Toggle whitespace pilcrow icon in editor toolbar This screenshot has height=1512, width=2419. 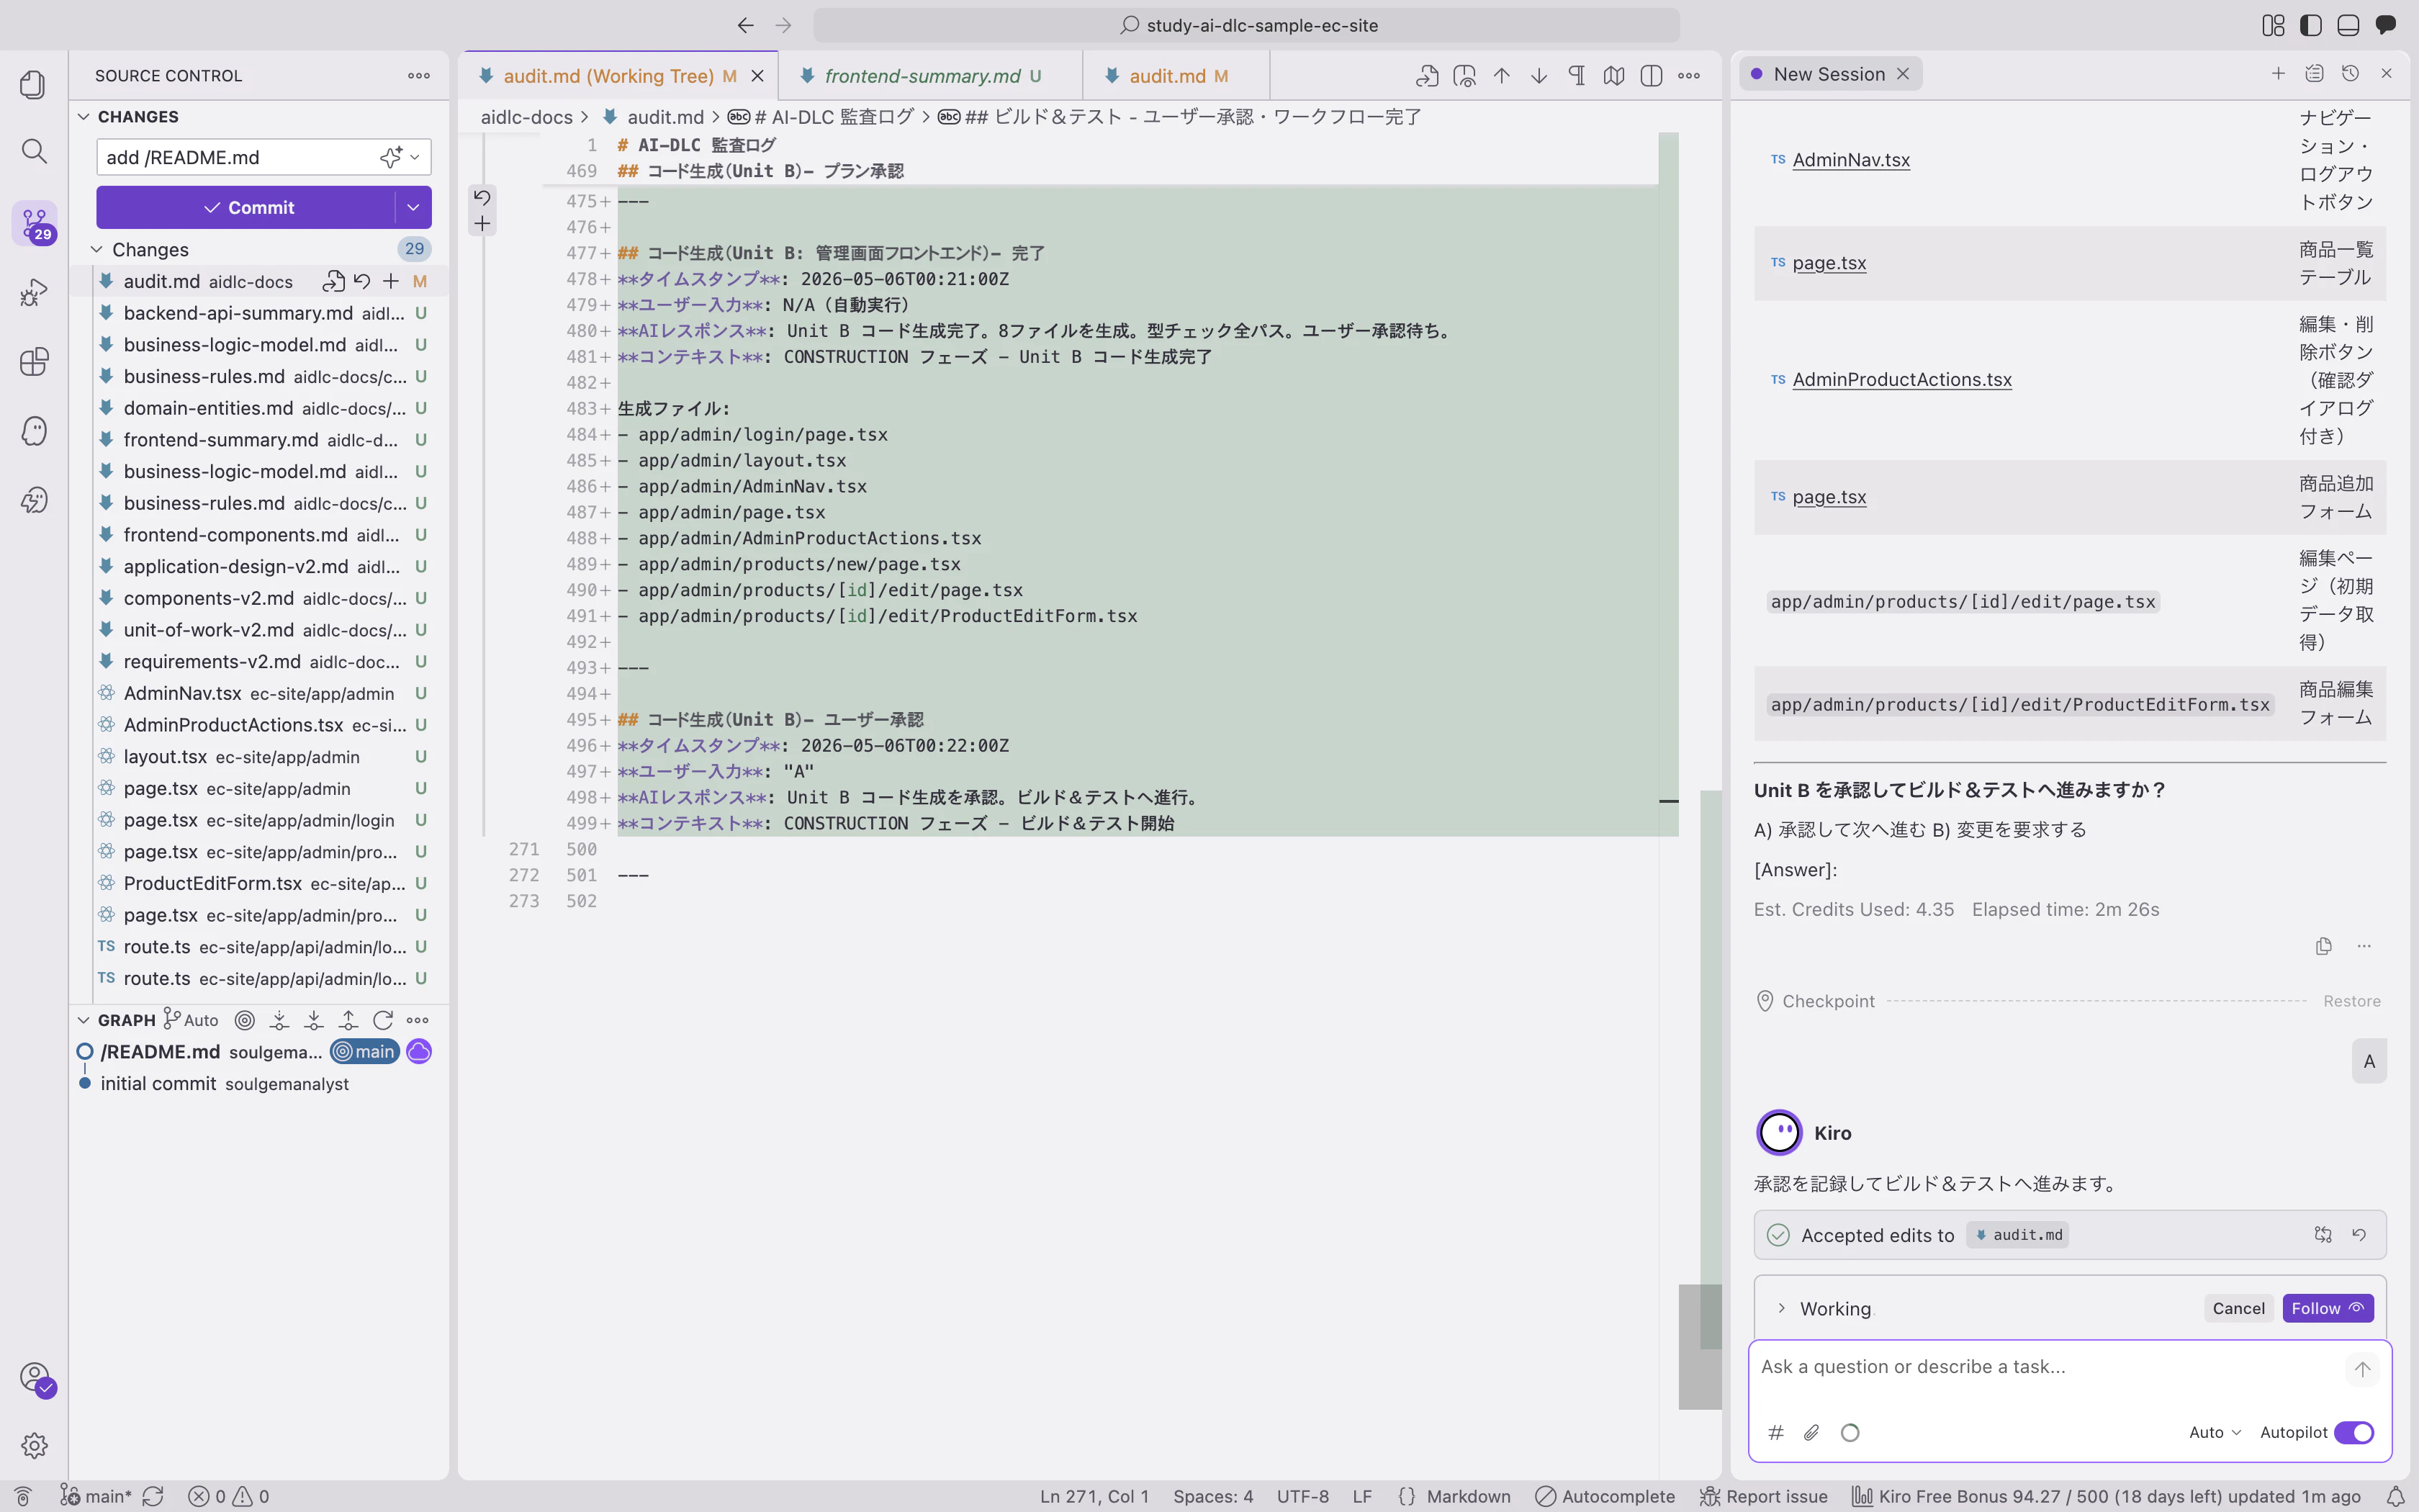point(1577,76)
